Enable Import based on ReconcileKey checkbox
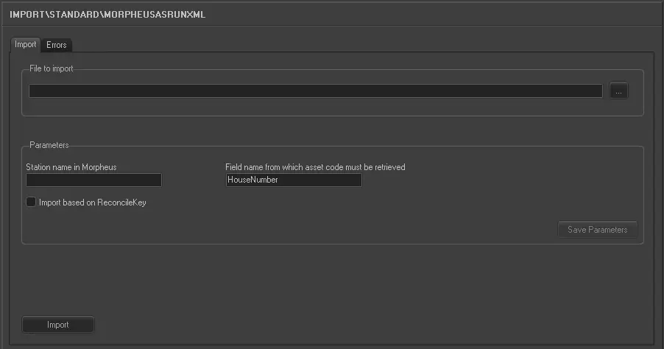Viewport: 664px width, 349px height. pos(31,202)
